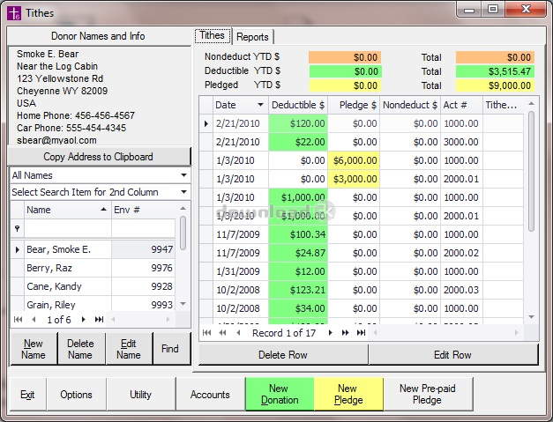Go forward a page in tithes navigator
The image size is (553, 422).
click(345, 333)
